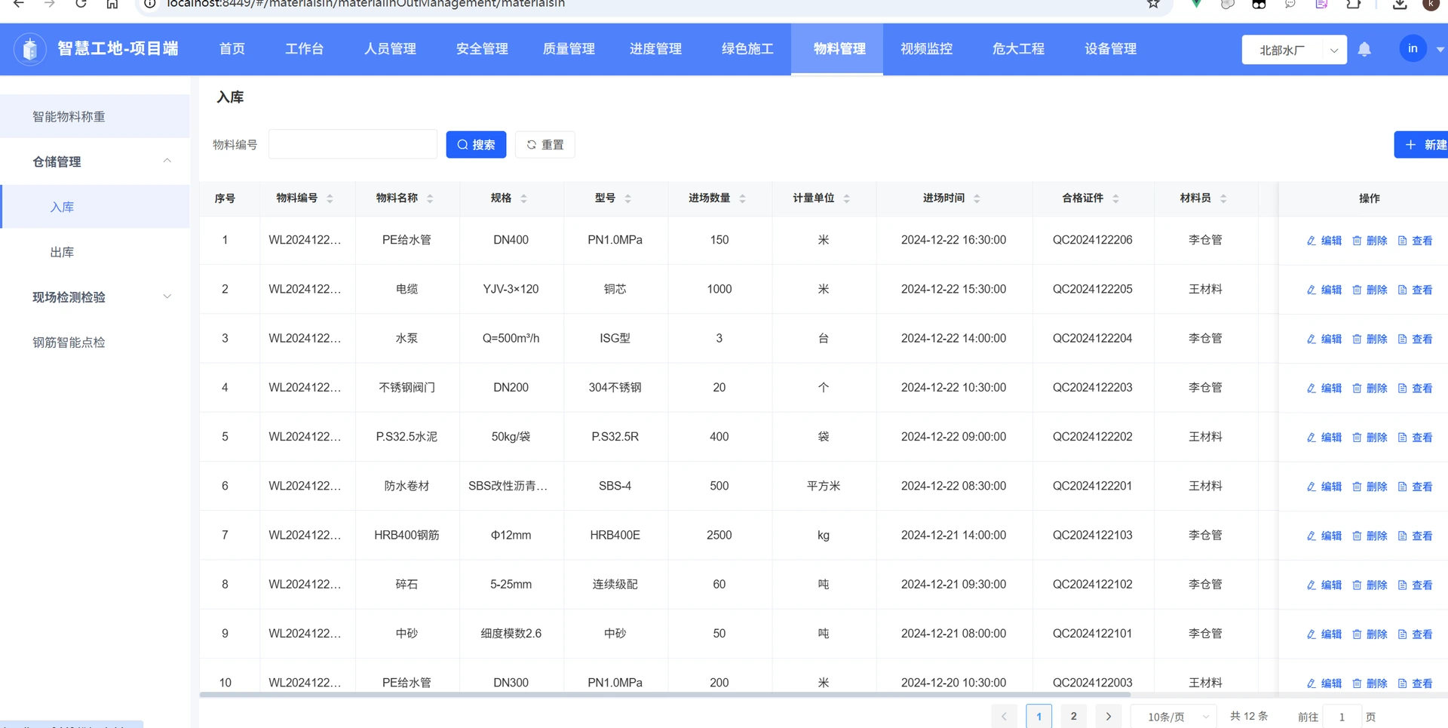1448x728 pixels.
Task: Switch to 危大工程 nav tab
Action: coord(1018,49)
